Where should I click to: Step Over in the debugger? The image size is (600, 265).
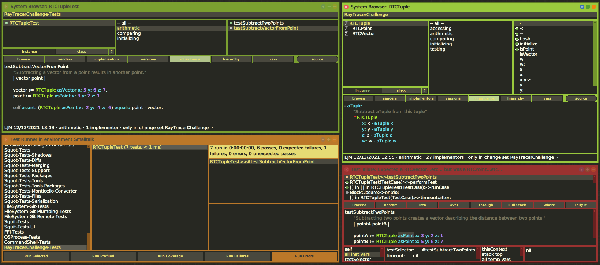click(x=454, y=205)
